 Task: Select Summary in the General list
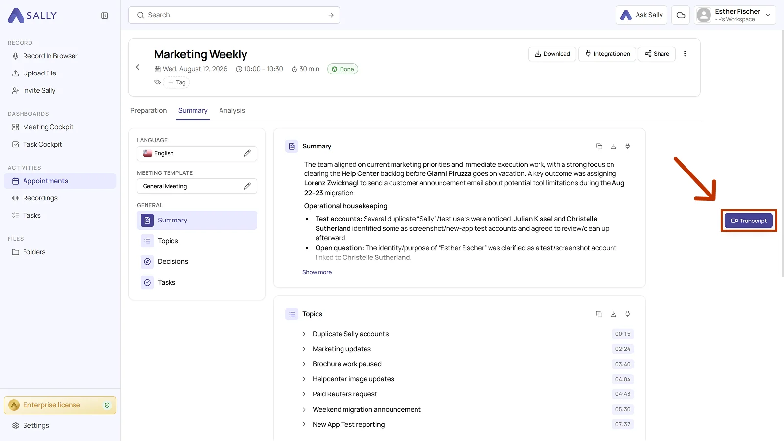coord(197,220)
